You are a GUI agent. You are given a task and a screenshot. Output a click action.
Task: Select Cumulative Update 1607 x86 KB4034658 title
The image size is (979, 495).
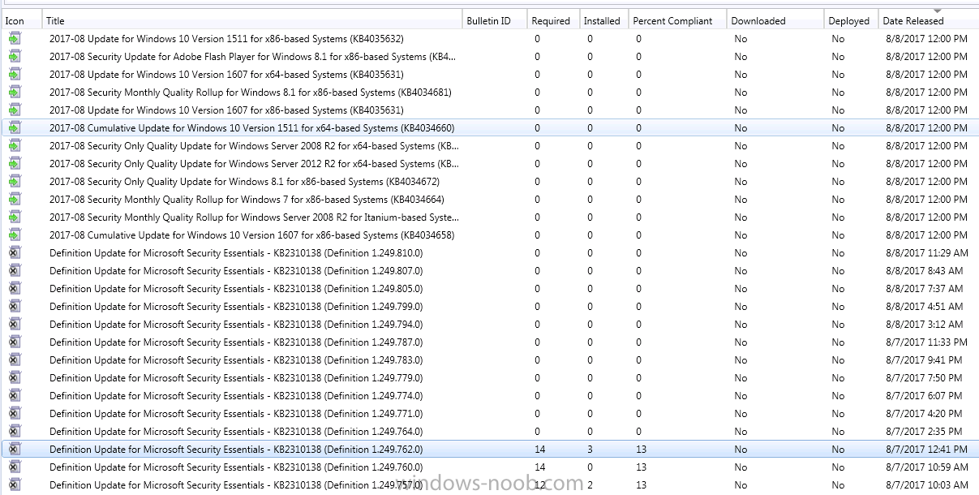pos(251,235)
